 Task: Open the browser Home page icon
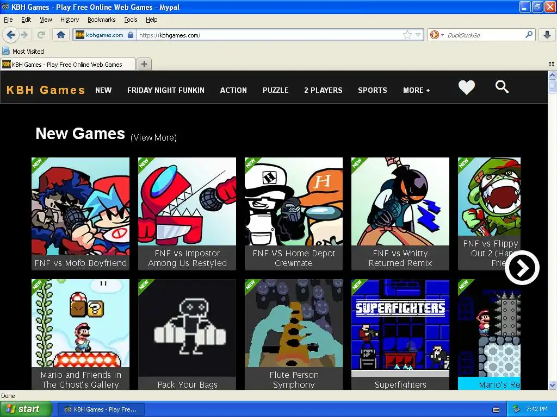tap(61, 35)
